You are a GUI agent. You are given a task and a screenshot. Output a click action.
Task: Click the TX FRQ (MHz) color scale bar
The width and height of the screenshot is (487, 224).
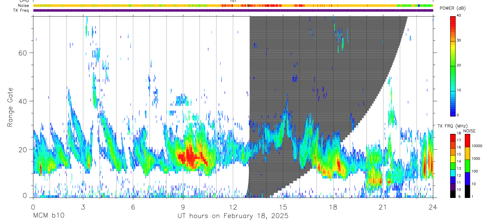(x=453, y=166)
